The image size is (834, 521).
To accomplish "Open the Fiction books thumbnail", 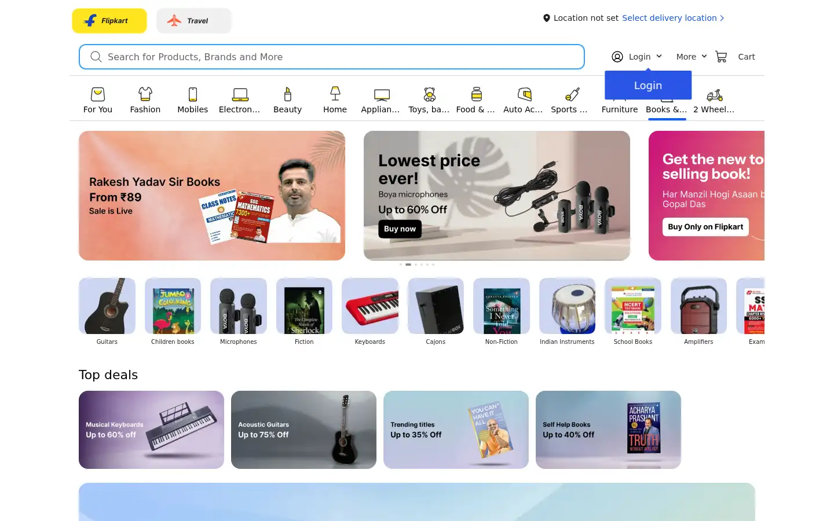I will (304, 306).
